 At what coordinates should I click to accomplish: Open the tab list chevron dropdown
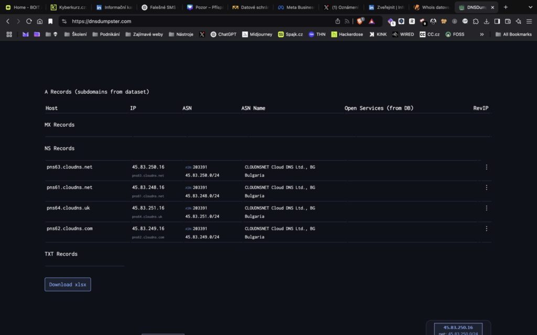click(x=531, y=7)
